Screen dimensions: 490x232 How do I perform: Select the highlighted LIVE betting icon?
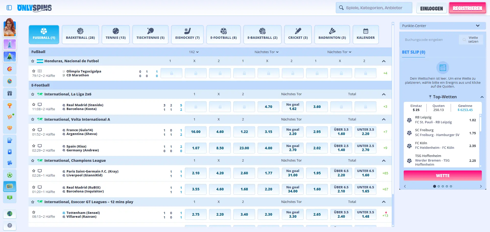(x=9, y=186)
